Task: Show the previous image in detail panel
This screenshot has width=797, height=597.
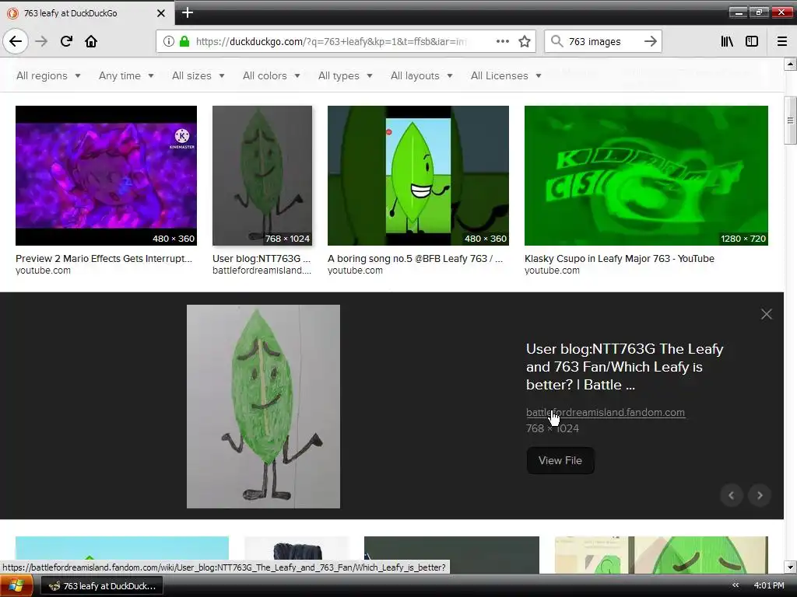Action: click(732, 495)
